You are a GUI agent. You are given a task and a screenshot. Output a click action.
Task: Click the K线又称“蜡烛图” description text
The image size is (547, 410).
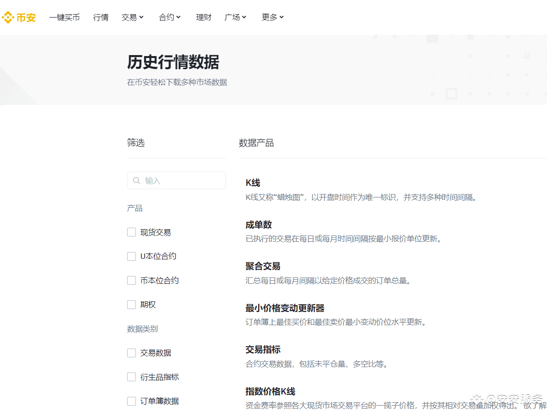point(361,197)
